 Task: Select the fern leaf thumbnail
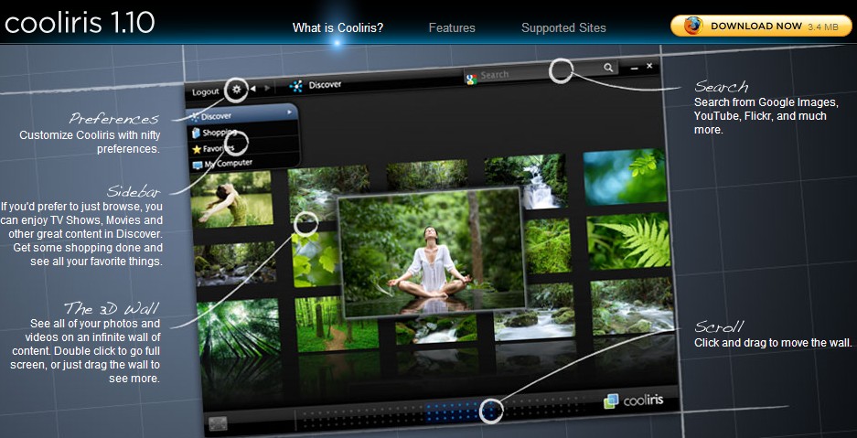[628, 240]
